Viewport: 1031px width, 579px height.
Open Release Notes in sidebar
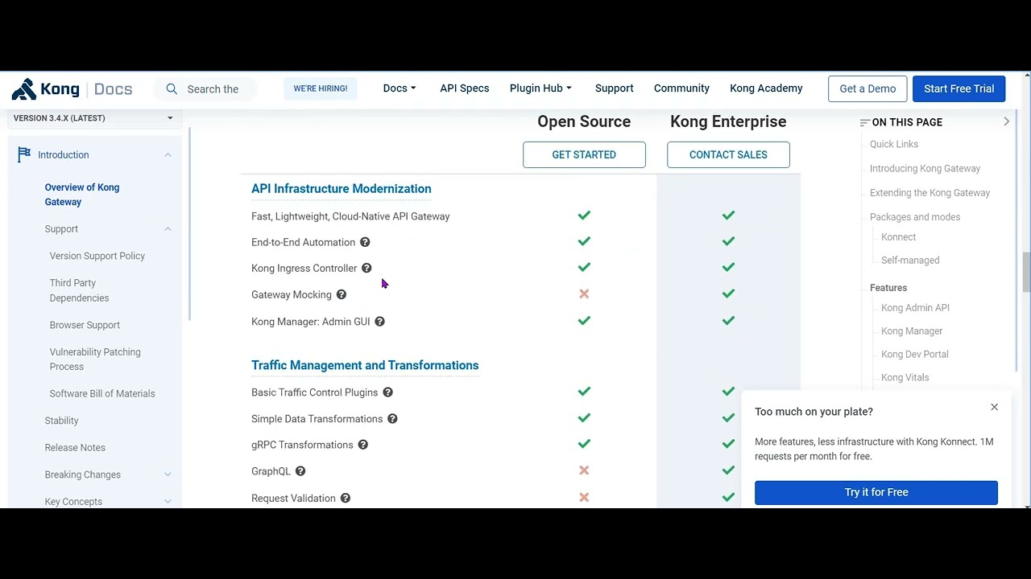point(75,448)
